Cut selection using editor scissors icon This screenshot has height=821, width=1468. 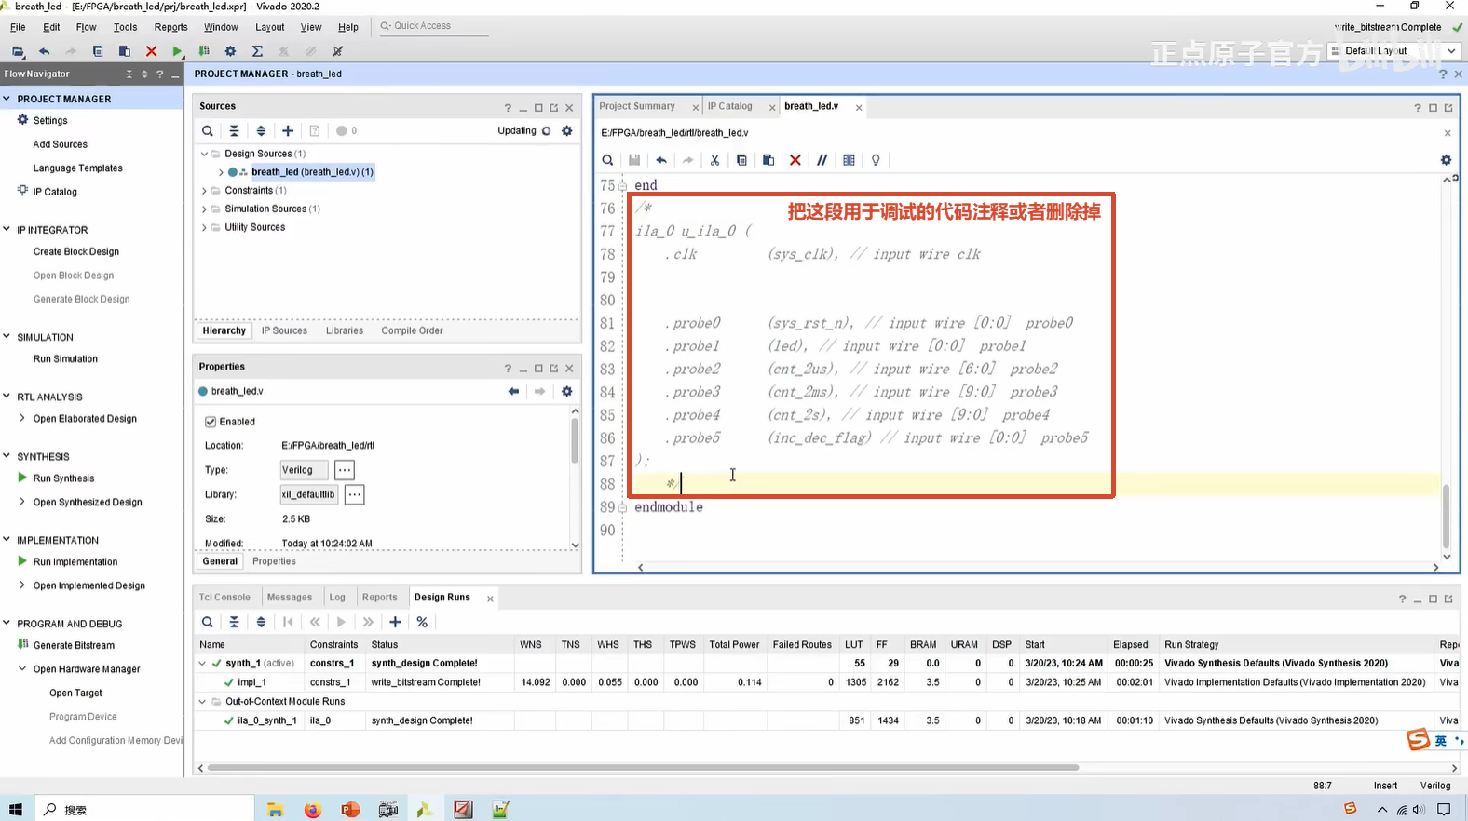coord(714,160)
